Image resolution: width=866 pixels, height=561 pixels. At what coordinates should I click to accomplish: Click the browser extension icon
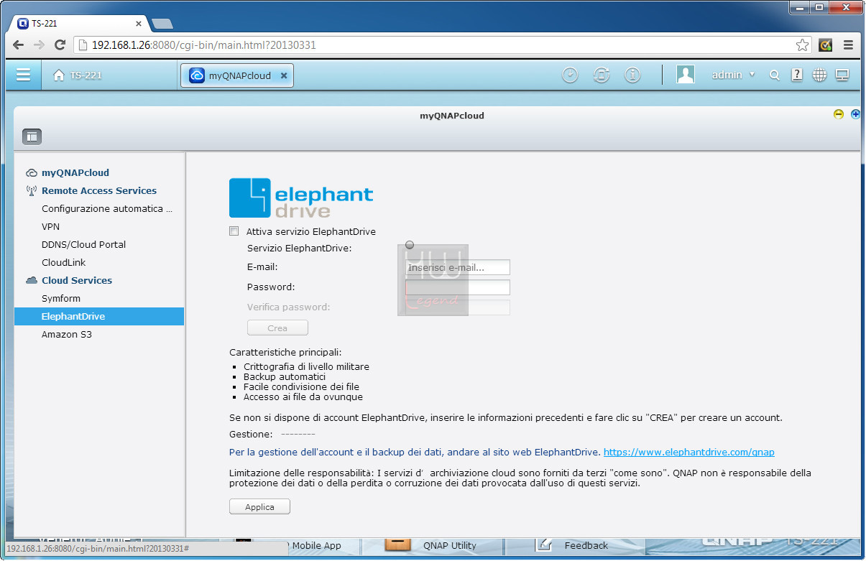point(826,45)
